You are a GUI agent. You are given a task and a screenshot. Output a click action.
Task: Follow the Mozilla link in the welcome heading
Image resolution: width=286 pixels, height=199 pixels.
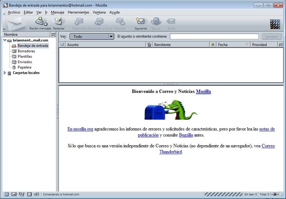coord(203,91)
